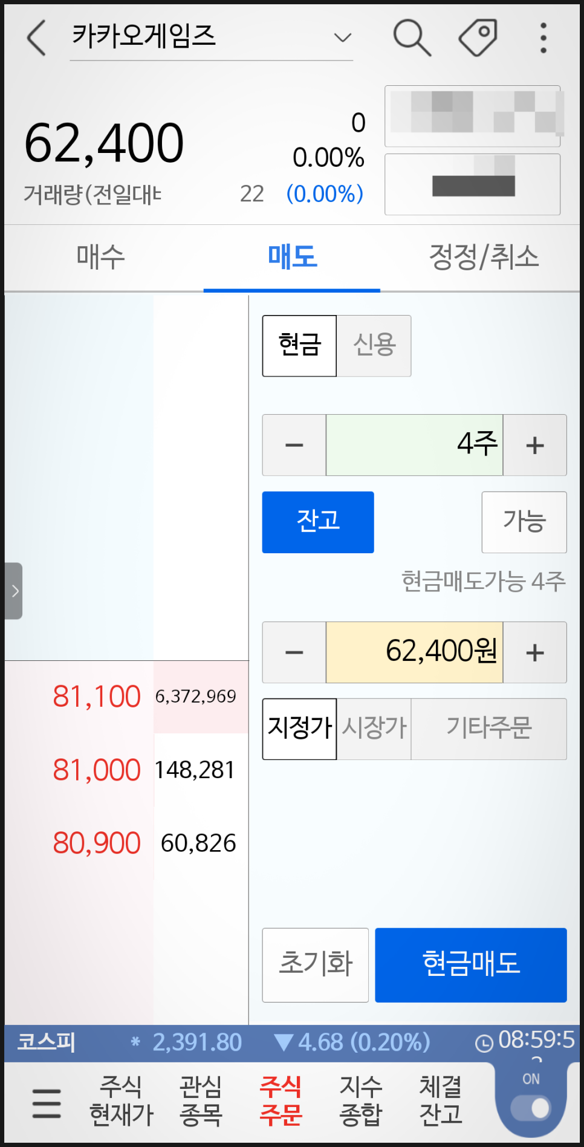This screenshot has width=584, height=1147.
Task: Increase quantity with the plus button
Action: [x=535, y=445]
